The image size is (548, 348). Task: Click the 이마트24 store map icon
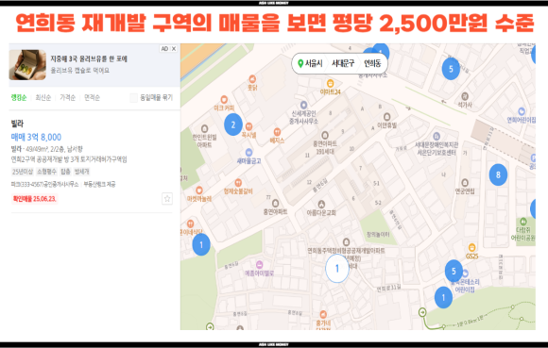(x=330, y=83)
